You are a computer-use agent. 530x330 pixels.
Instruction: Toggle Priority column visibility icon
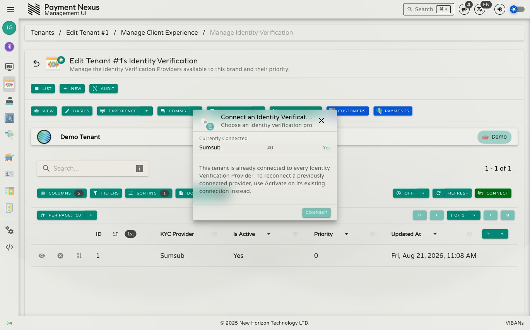tap(373, 234)
